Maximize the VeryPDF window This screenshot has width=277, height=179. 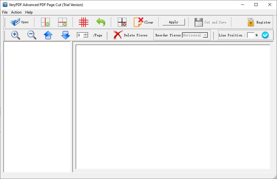coord(256,5)
